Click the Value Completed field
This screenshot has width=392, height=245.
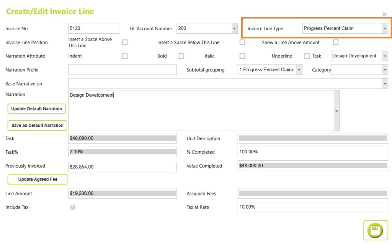[x=313, y=166]
